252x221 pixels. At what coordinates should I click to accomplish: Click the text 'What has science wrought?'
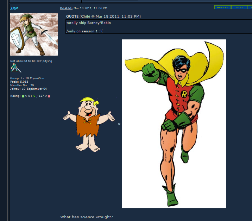point(87,217)
